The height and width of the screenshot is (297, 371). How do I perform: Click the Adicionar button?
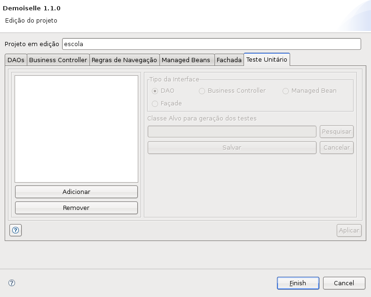point(76,192)
